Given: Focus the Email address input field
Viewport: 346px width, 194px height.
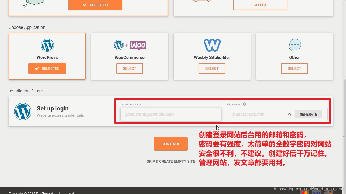Looking at the screenshot, I should click(171, 114).
